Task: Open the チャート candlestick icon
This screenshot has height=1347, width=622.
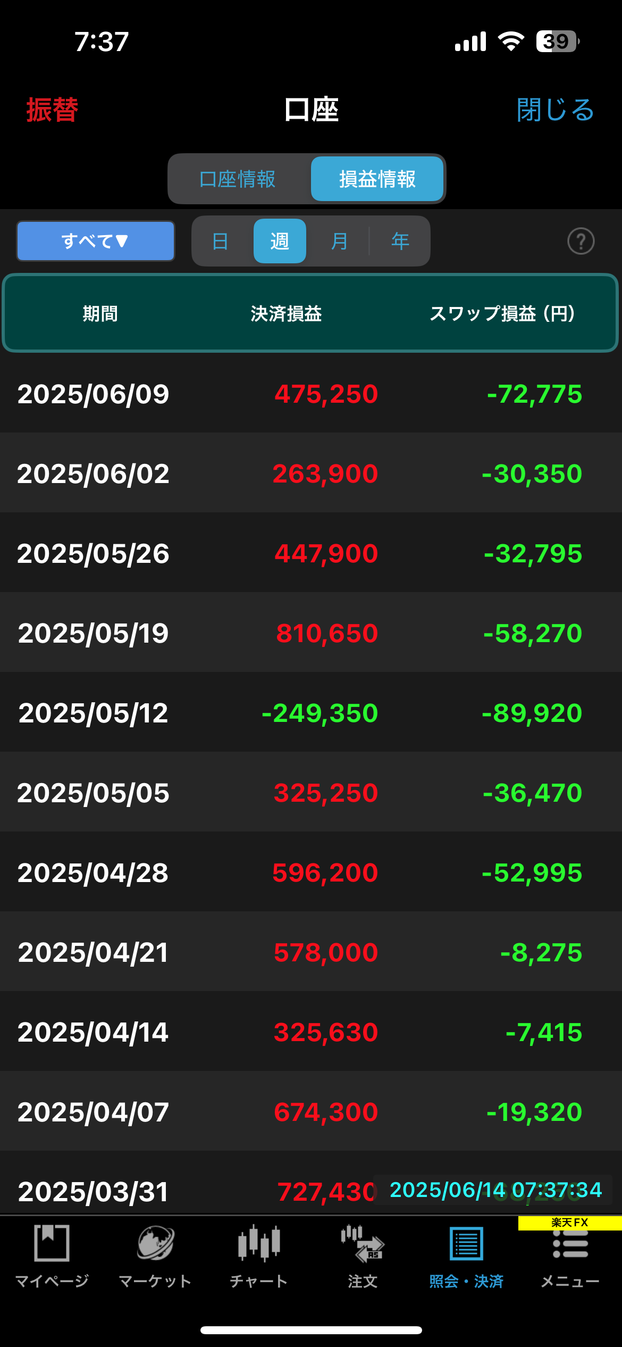Action: pos(259,1244)
